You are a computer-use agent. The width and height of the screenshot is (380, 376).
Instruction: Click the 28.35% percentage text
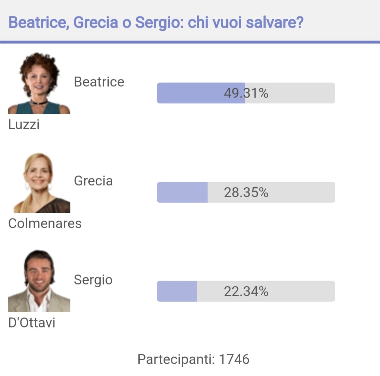pyautogui.click(x=246, y=193)
